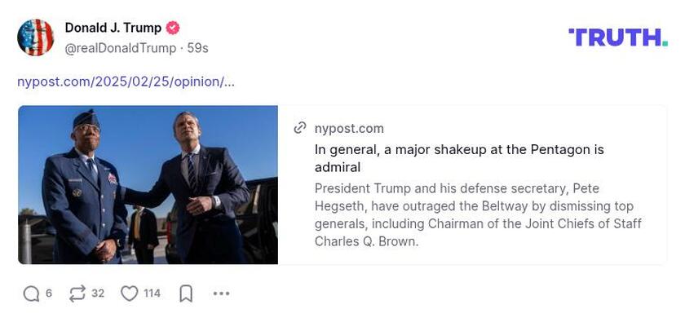Open the @realDonaldTrump handle link
The width and height of the screenshot is (685, 331).
(x=120, y=48)
